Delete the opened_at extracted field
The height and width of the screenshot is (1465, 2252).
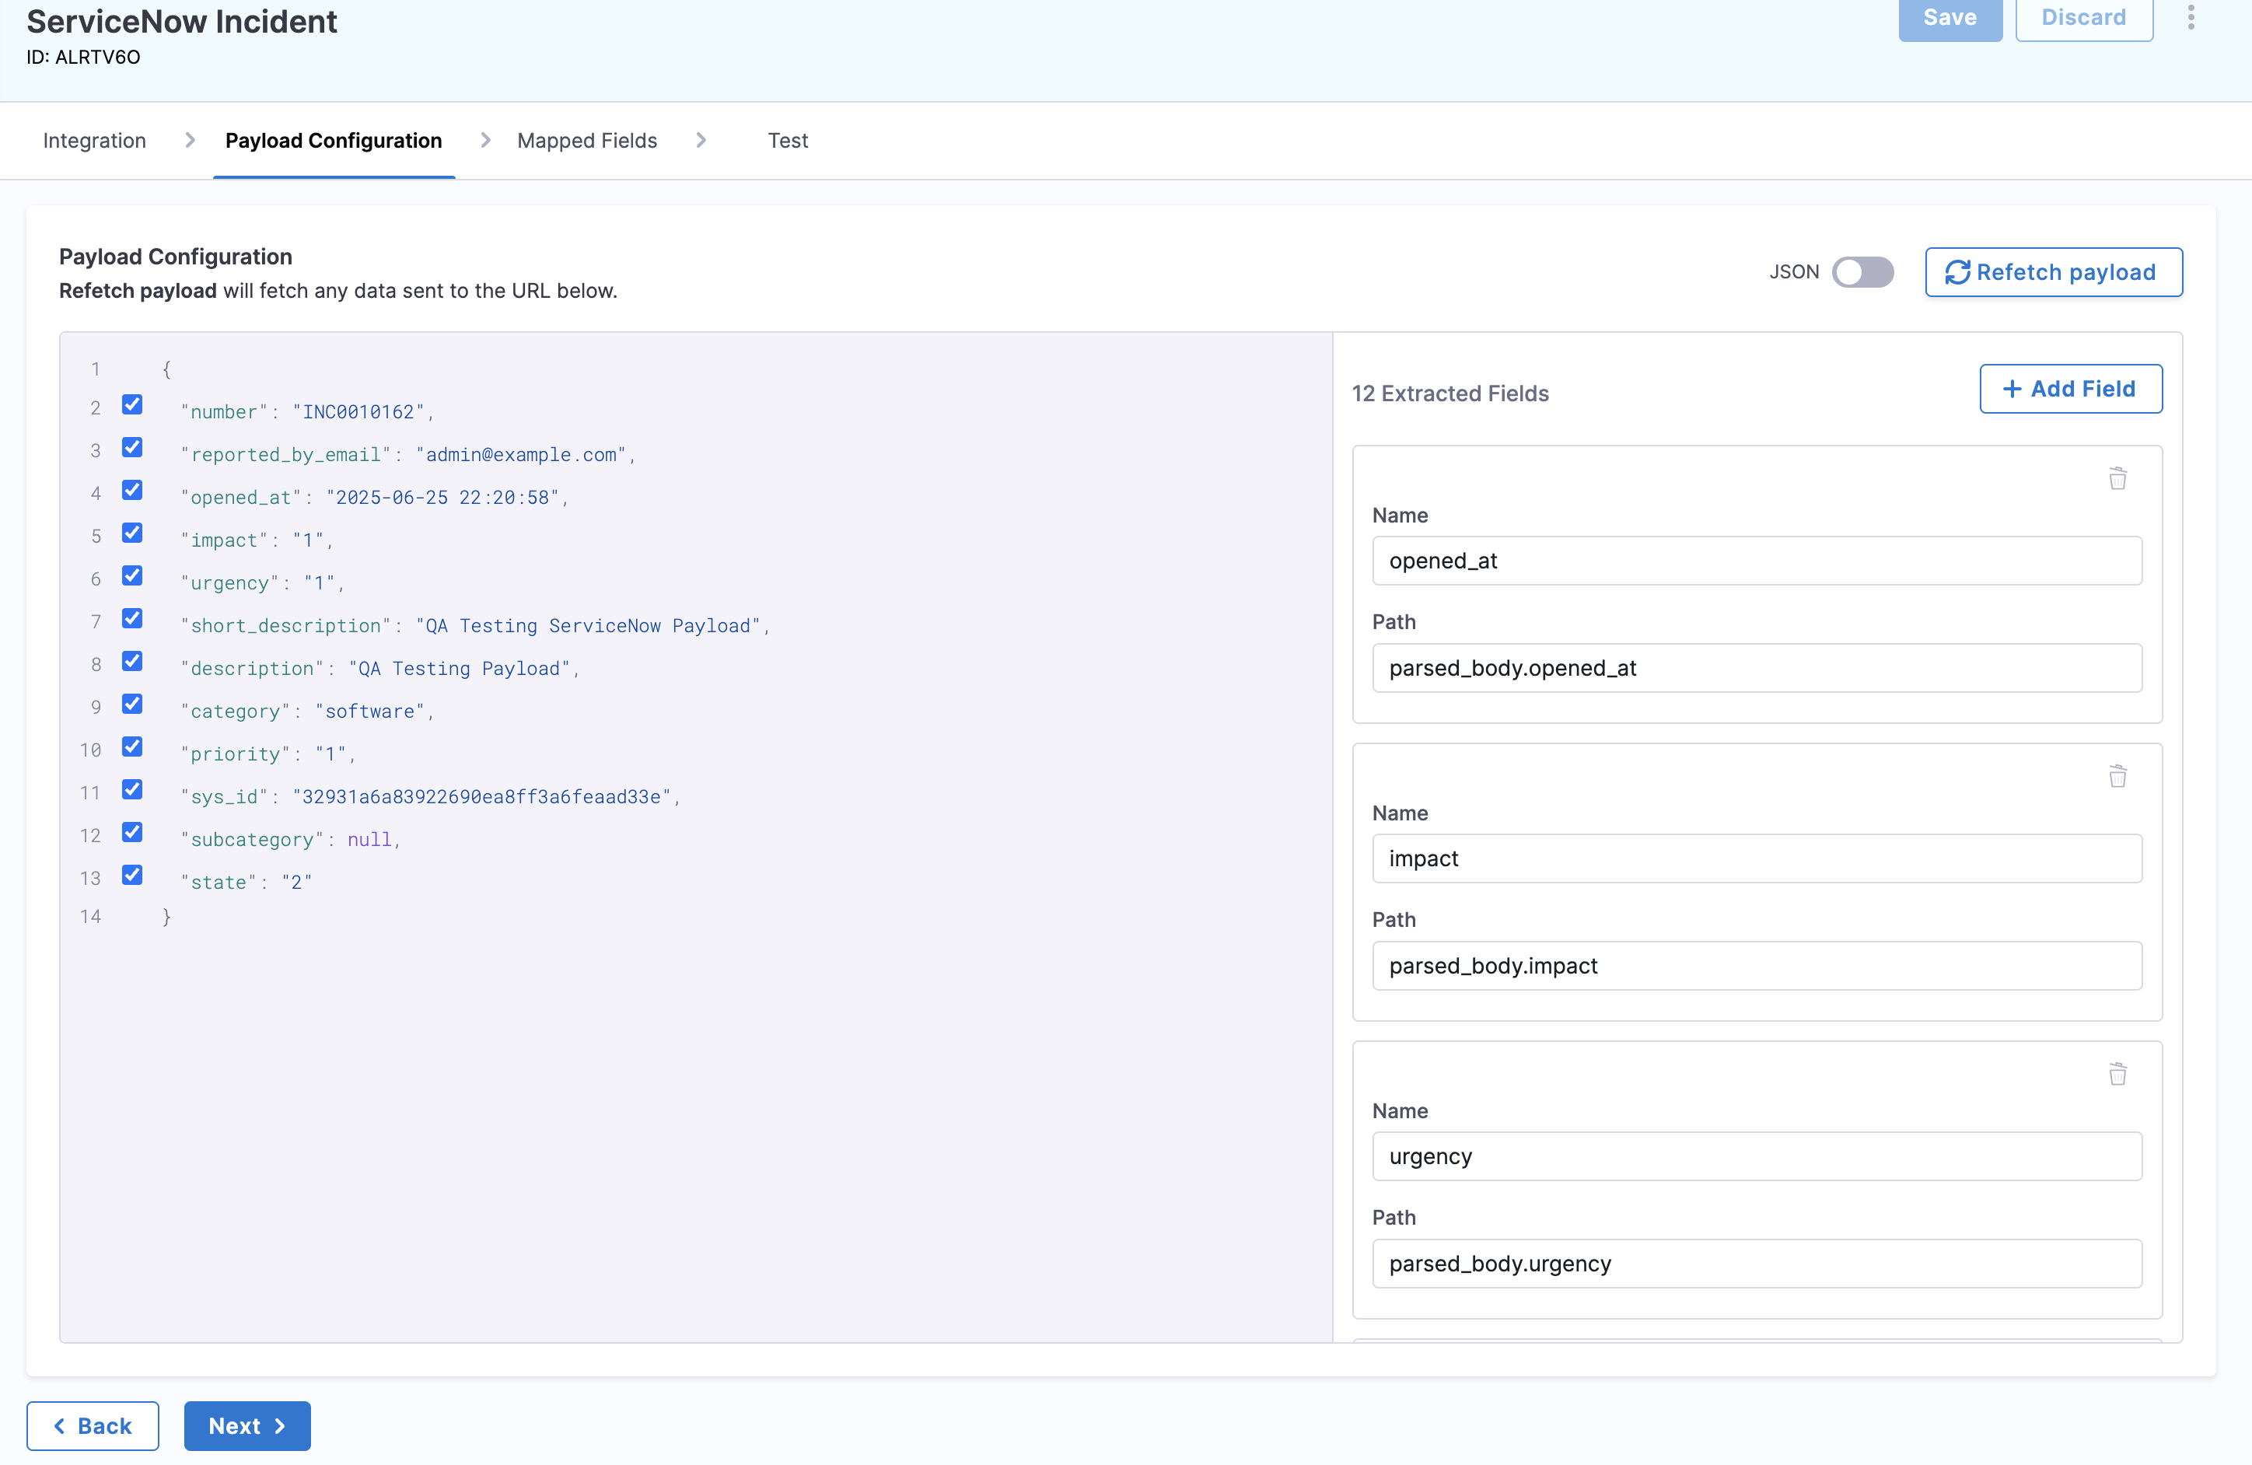click(x=2117, y=479)
